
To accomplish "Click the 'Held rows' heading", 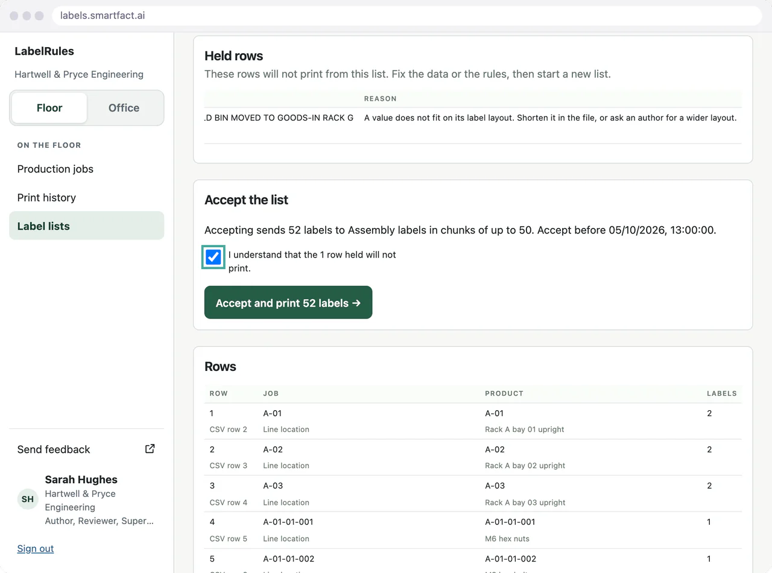I will (233, 55).
